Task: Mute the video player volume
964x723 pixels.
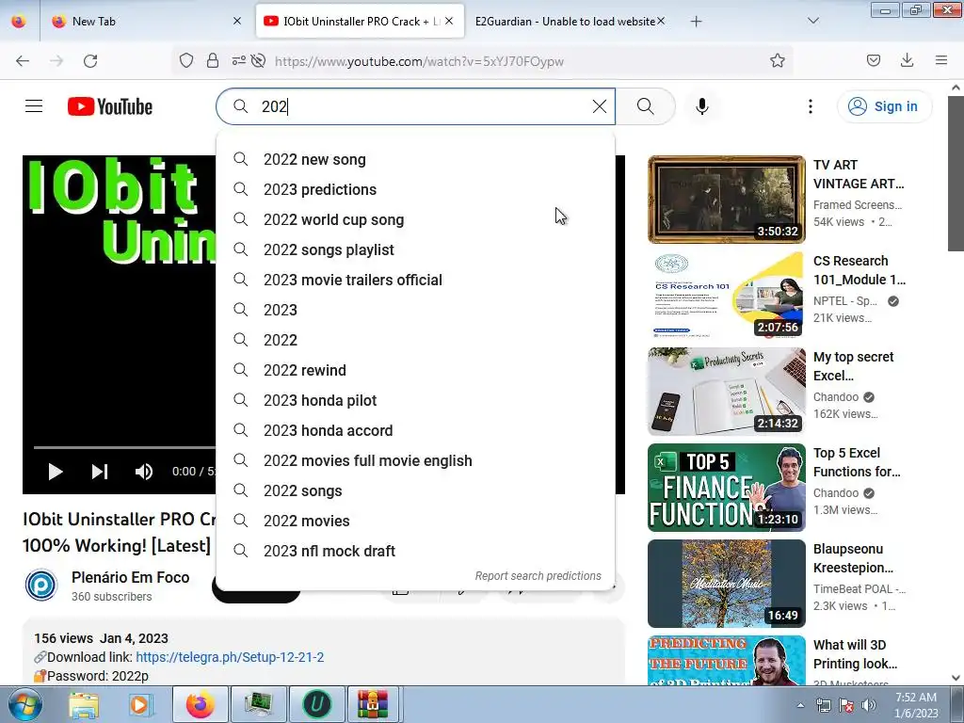Action: [144, 472]
